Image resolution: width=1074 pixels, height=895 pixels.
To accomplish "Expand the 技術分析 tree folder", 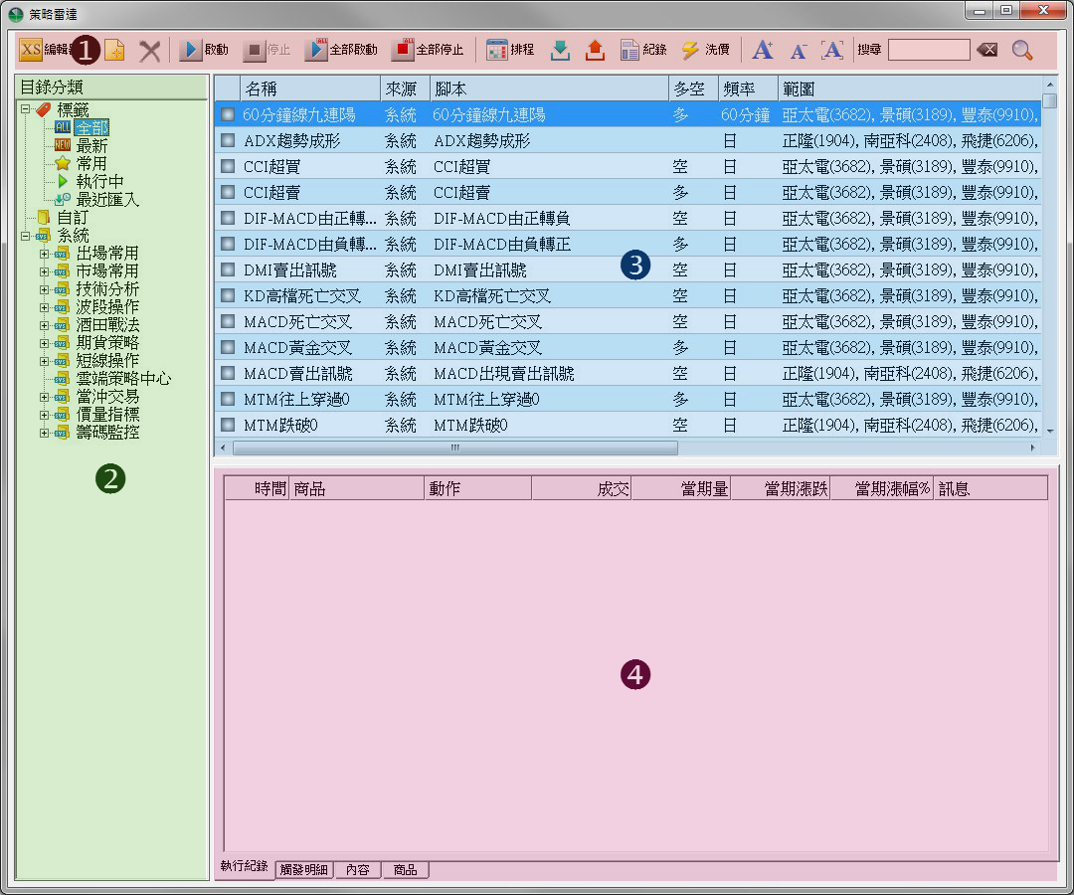I will coord(44,289).
